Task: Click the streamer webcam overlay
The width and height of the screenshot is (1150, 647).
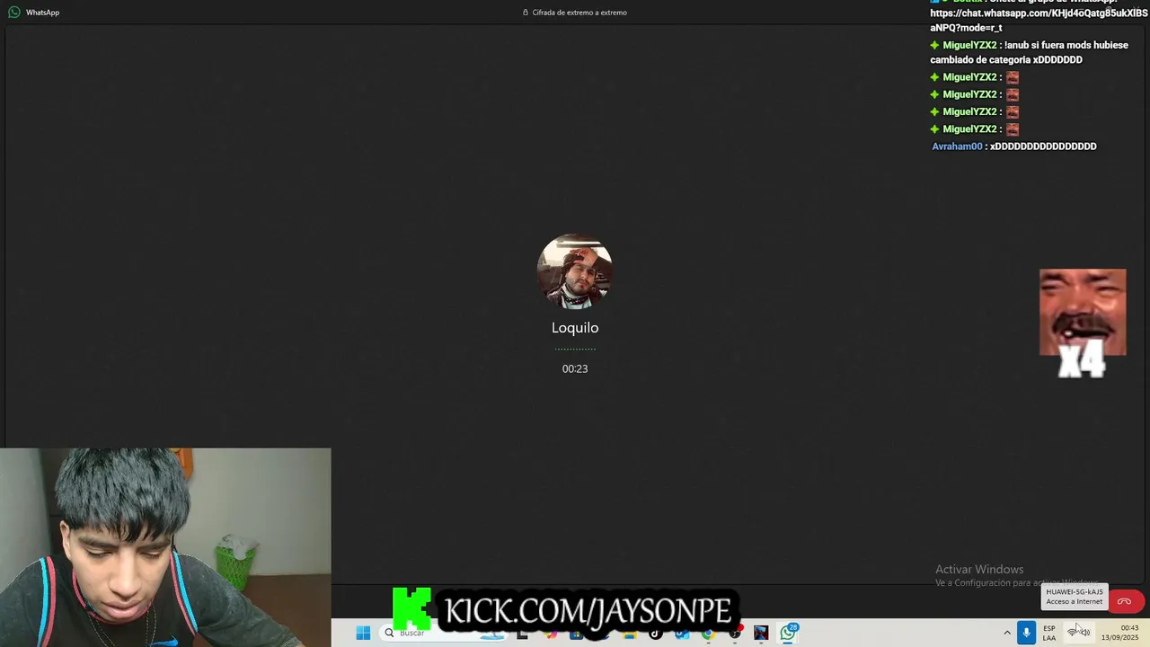Action: tap(165, 547)
